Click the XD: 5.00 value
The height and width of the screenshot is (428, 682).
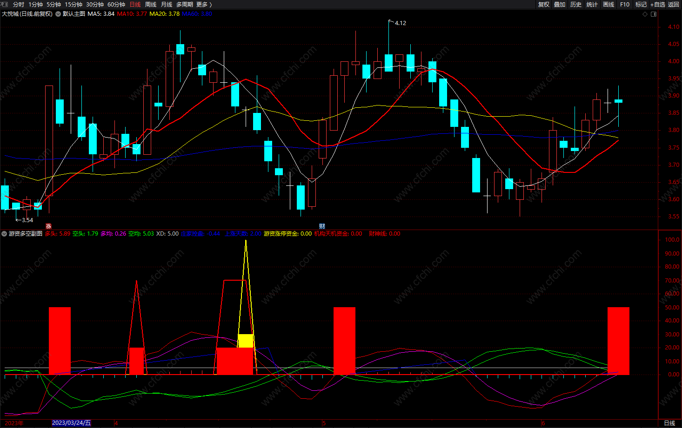click(x=167, y=234)
